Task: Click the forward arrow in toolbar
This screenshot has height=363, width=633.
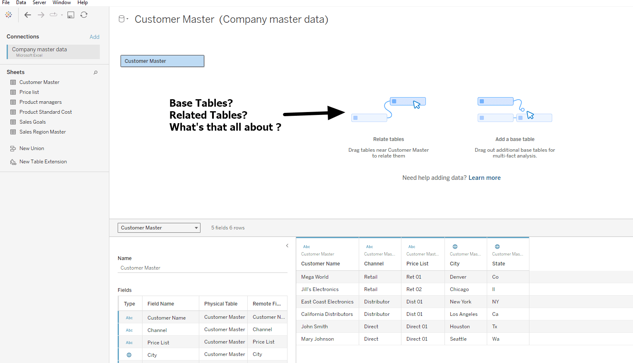Action: 41,15
